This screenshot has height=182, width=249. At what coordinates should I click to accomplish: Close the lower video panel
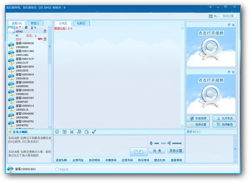[233, 72]
